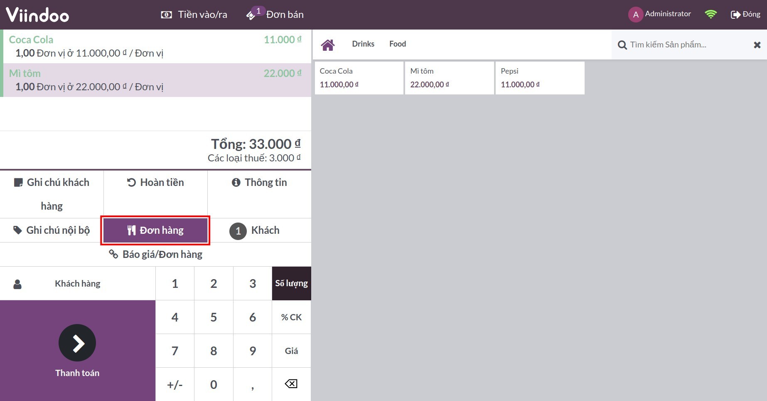Image resolution: width=767 pixels, height=401 pixels.
Task: Select the Food category
Action: pyautogui.click(x=398, y=44)
